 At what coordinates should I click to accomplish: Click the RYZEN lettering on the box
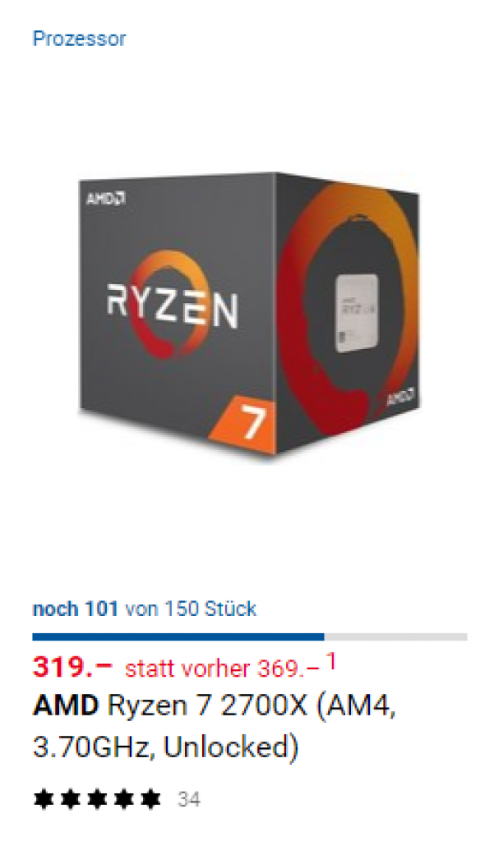[172, 306]
